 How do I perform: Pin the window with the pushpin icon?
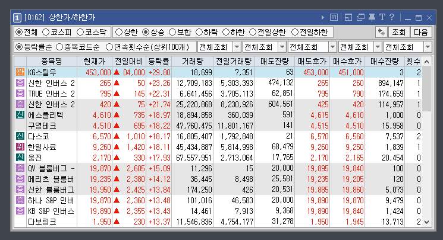pyautogui.click(x=372, y=17)
